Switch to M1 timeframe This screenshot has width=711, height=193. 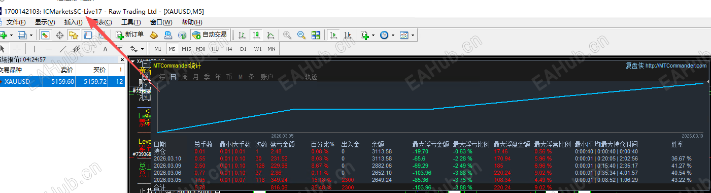coord(158,49)
